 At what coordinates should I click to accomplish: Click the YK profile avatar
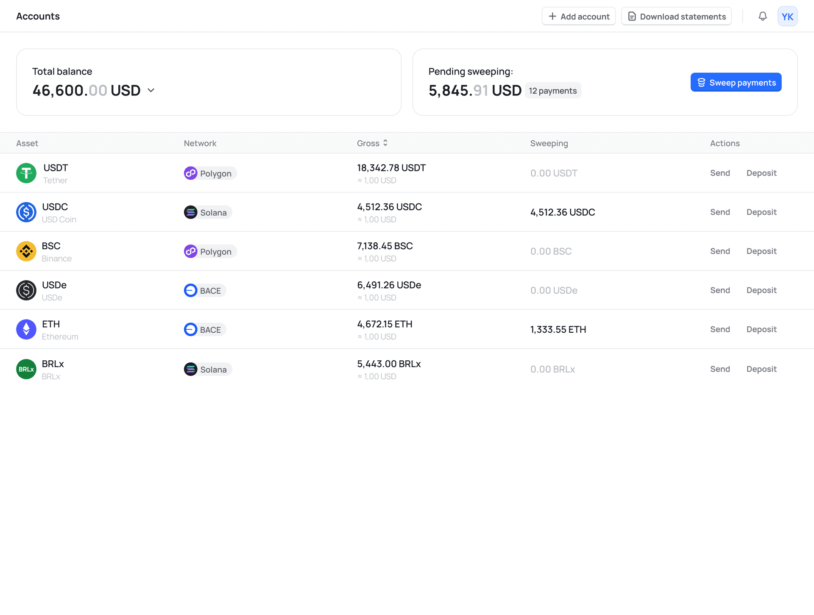tap(787, 16)
